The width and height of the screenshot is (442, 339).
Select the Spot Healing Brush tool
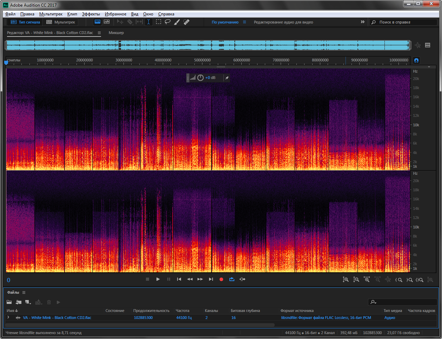[186, 22]
